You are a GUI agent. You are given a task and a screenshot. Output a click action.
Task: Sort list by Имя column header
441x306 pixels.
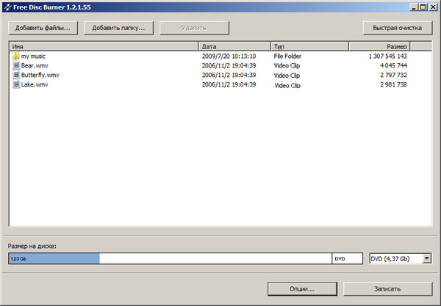tap(104, 46)
